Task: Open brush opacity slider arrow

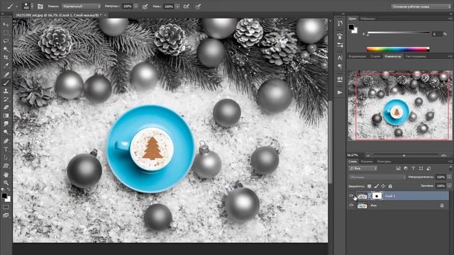Action: [135, 6]
